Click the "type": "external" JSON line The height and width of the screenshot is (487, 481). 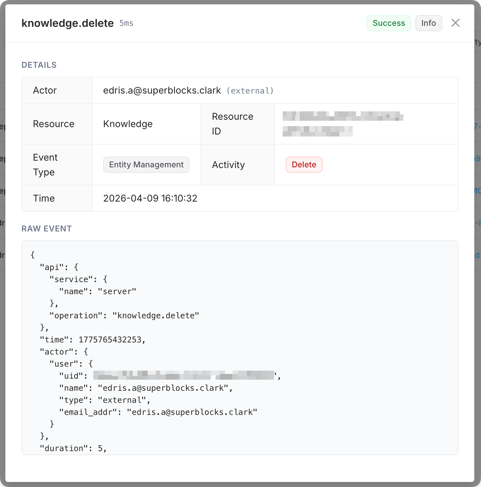[105, 400]
